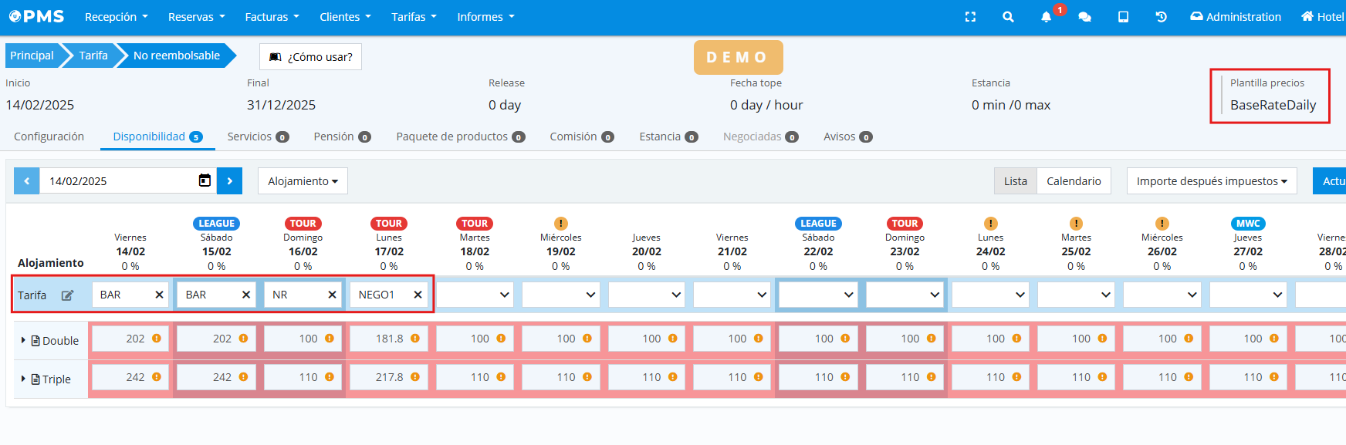Open the Reservas menu

click(x=196, y=17)
